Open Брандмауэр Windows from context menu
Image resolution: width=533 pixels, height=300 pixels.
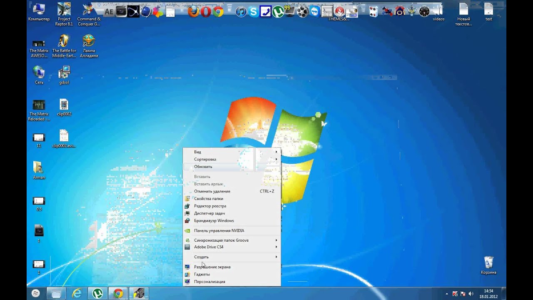(232, 220)
